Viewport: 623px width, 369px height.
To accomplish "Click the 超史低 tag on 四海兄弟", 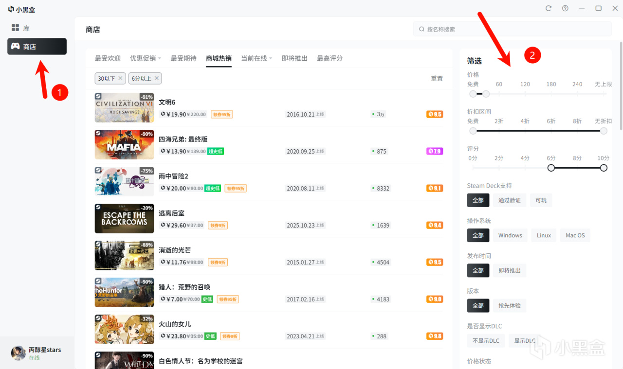I will pos(216,151).
